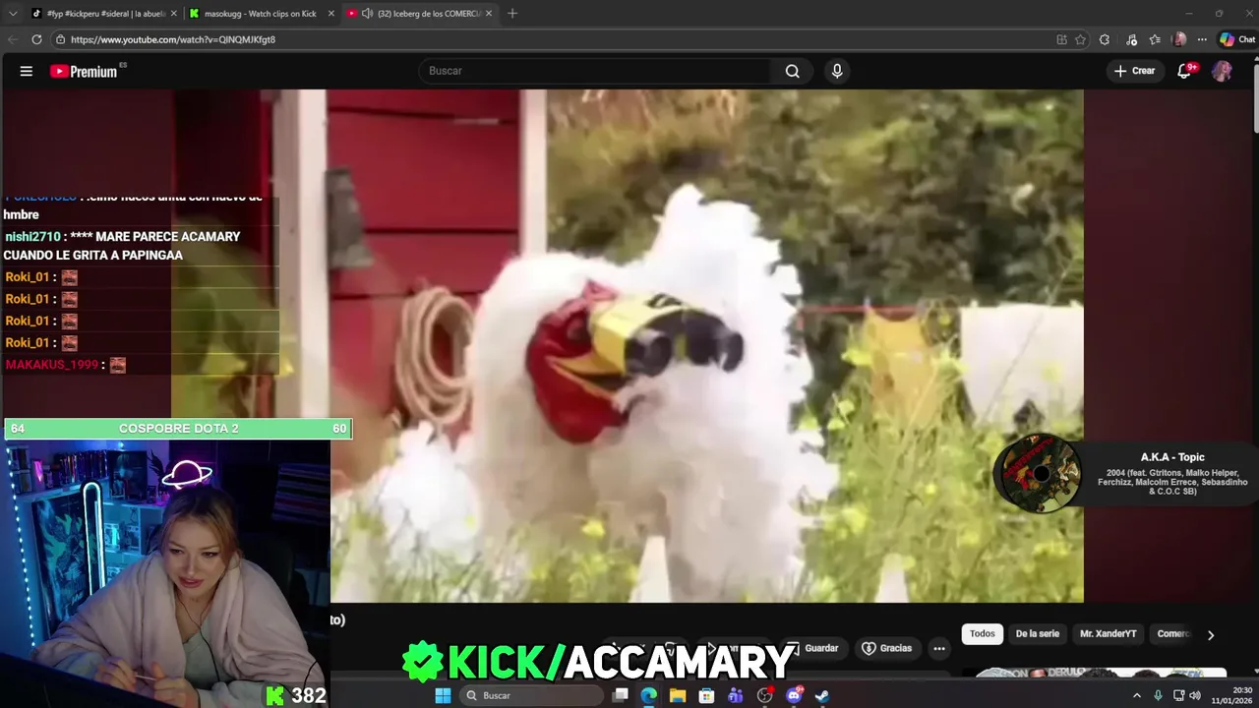The image size is (1259, 708).
Task: Open Steam from the taskbar
Action: coord(822,695)
